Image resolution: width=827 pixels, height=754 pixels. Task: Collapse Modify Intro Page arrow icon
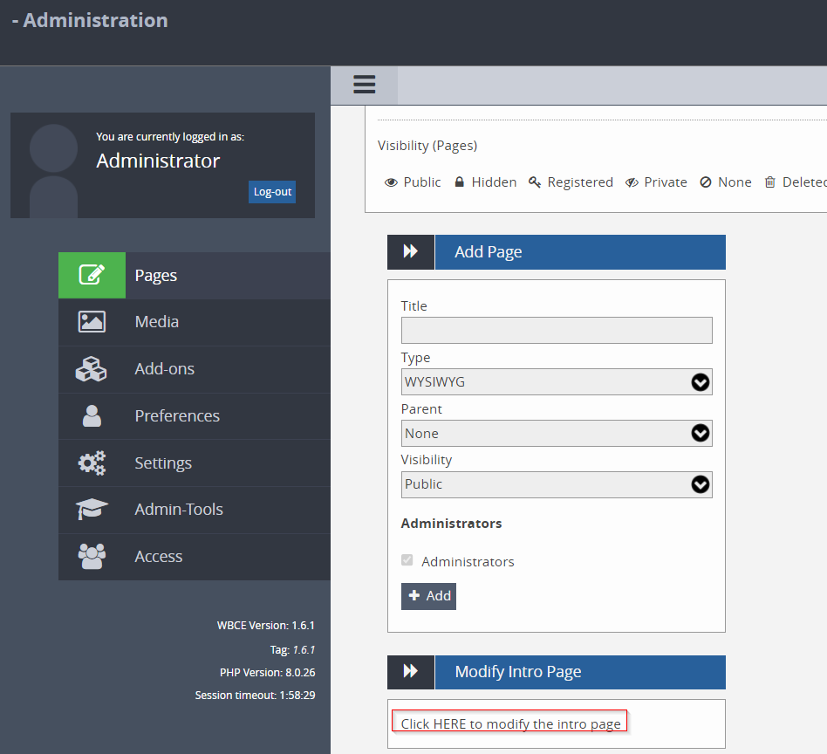click(x=410, y=672)
